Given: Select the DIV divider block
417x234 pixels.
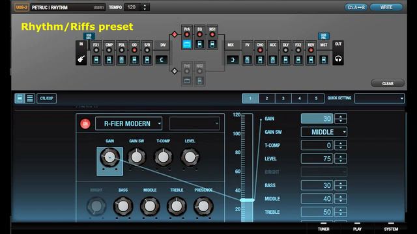Looking at the screenshot, I should [x=162, y=60].
